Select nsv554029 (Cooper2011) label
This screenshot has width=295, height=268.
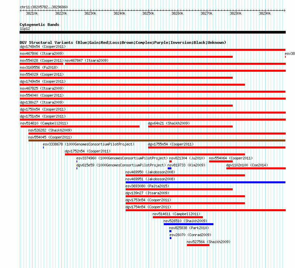42,74
